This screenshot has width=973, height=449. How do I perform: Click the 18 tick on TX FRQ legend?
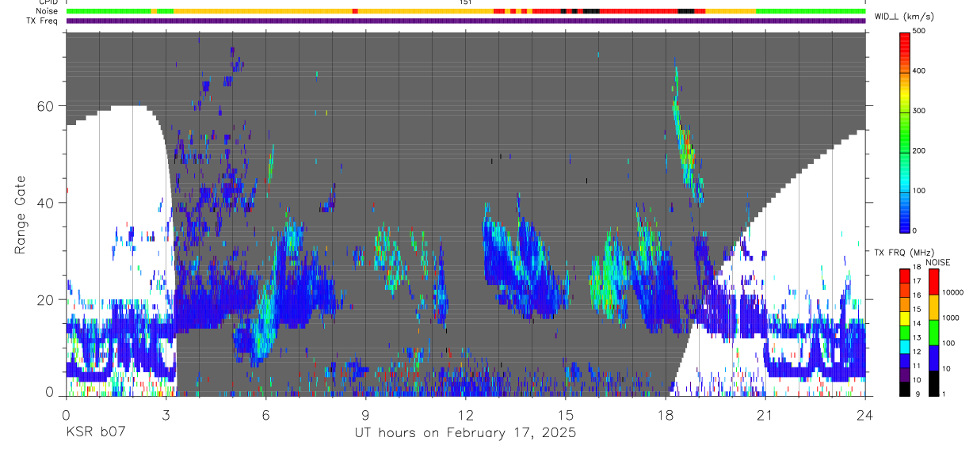[917, 268]
